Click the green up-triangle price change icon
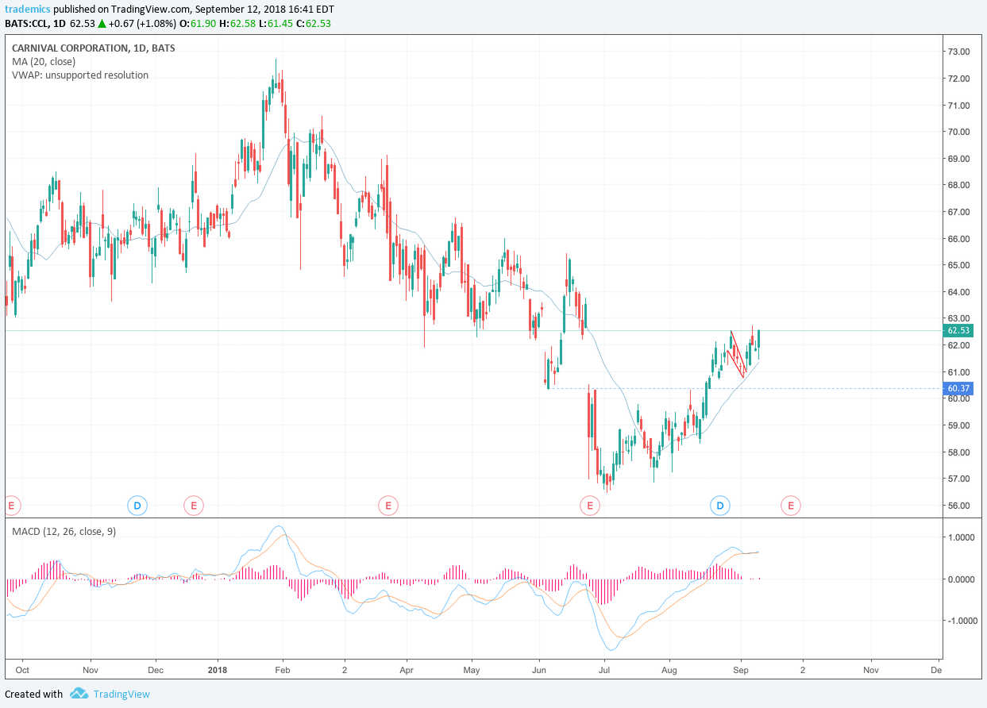 pos(102,23)
